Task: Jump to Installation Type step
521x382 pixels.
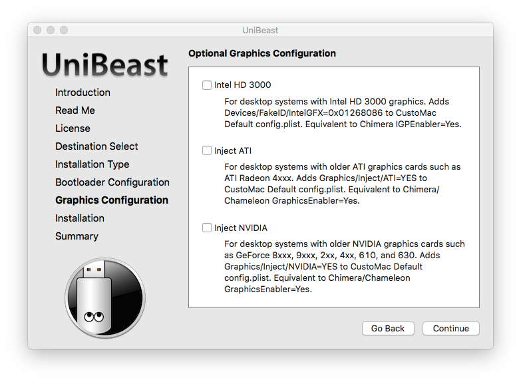Action: coord(92,164)
